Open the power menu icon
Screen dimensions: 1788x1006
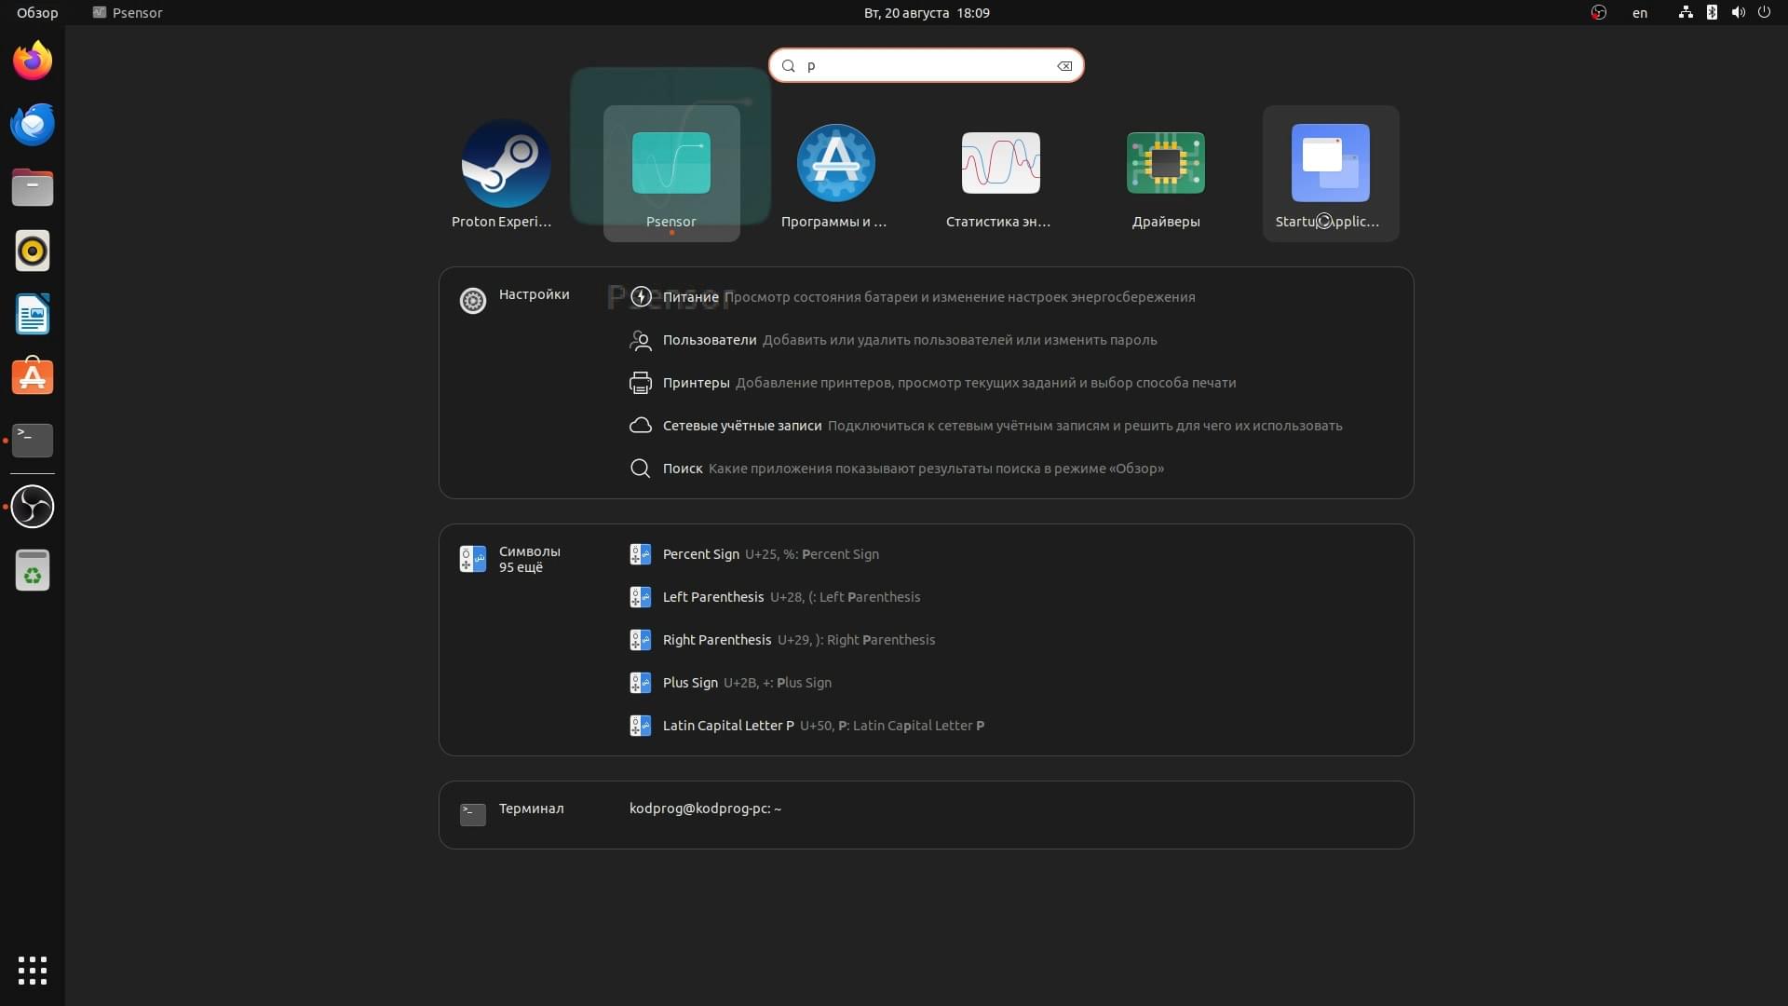[x=1764, y=13]
